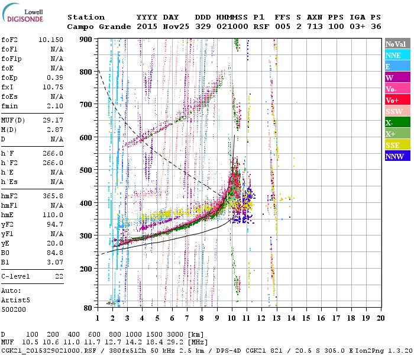Click the foF2 value 10.150
Screen dimensions: 414x355
tap(51, 40)
